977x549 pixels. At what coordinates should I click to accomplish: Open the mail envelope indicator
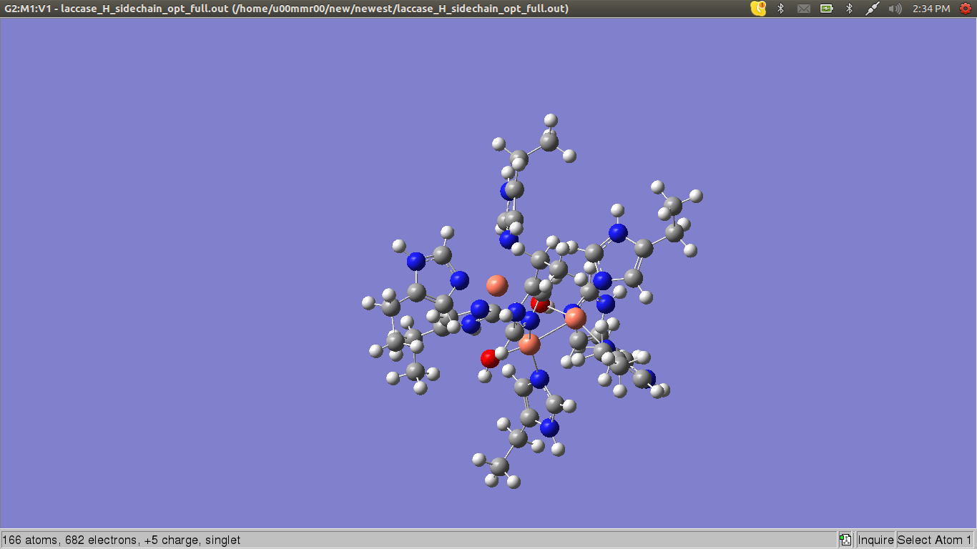(x=804, y=9)
